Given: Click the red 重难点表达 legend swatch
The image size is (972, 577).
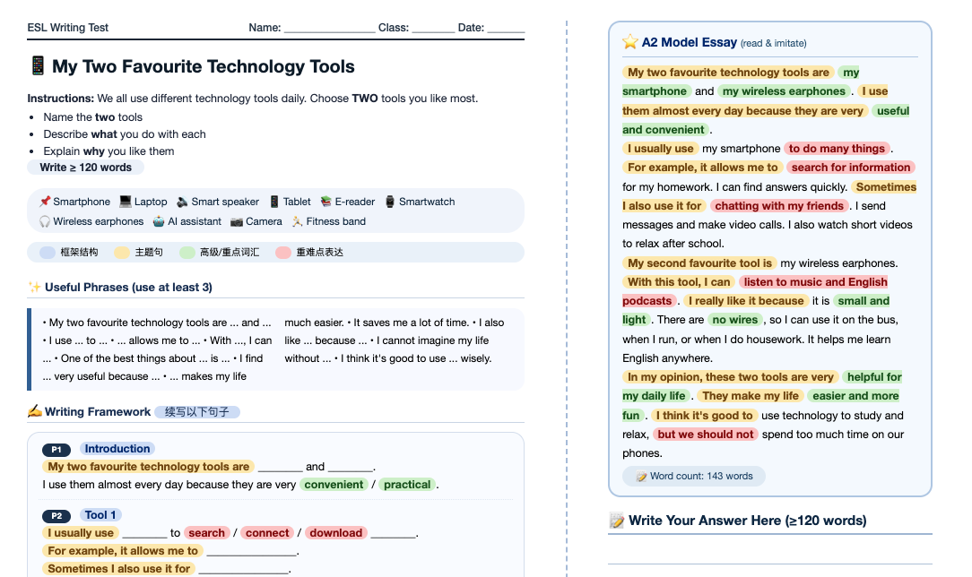Looking at the screenshot, I should [x=283, y=253].
